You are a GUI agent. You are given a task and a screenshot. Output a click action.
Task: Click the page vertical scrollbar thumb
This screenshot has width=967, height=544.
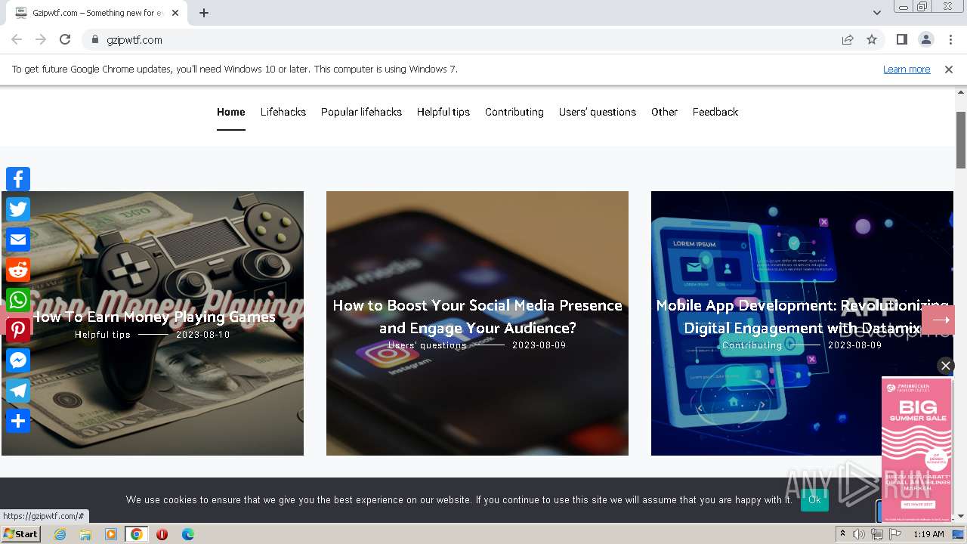[961, 140]
